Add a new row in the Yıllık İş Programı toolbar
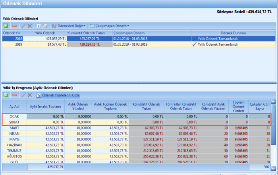278x175 pixels. 6,95
